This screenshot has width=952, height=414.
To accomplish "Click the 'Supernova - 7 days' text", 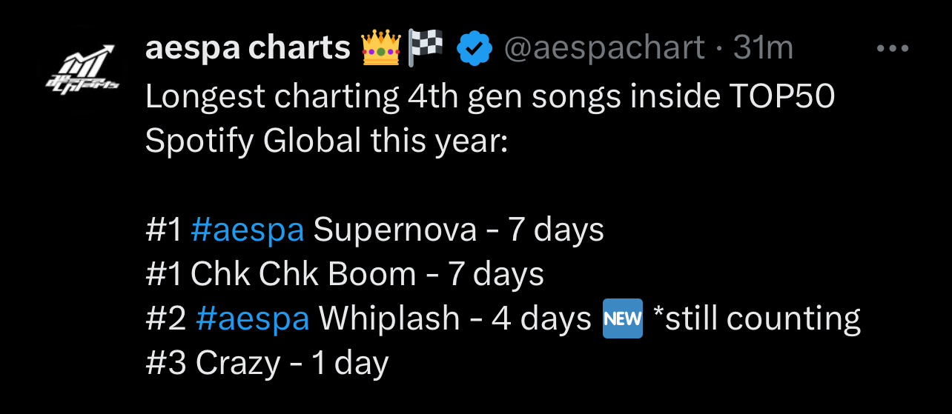I will [459, 230].
